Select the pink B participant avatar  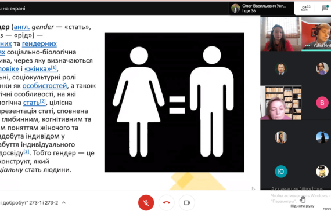[x=322, y=103]
